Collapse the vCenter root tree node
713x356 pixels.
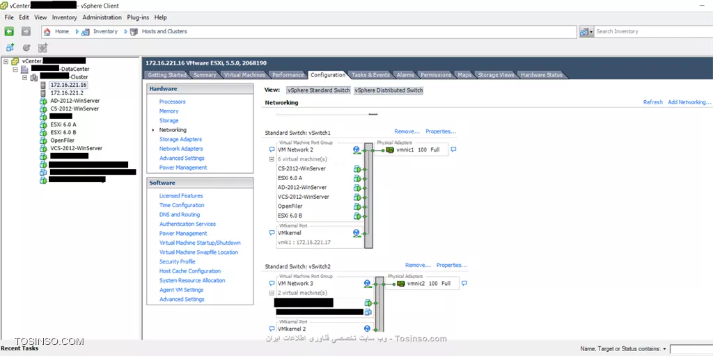point(6,61)
